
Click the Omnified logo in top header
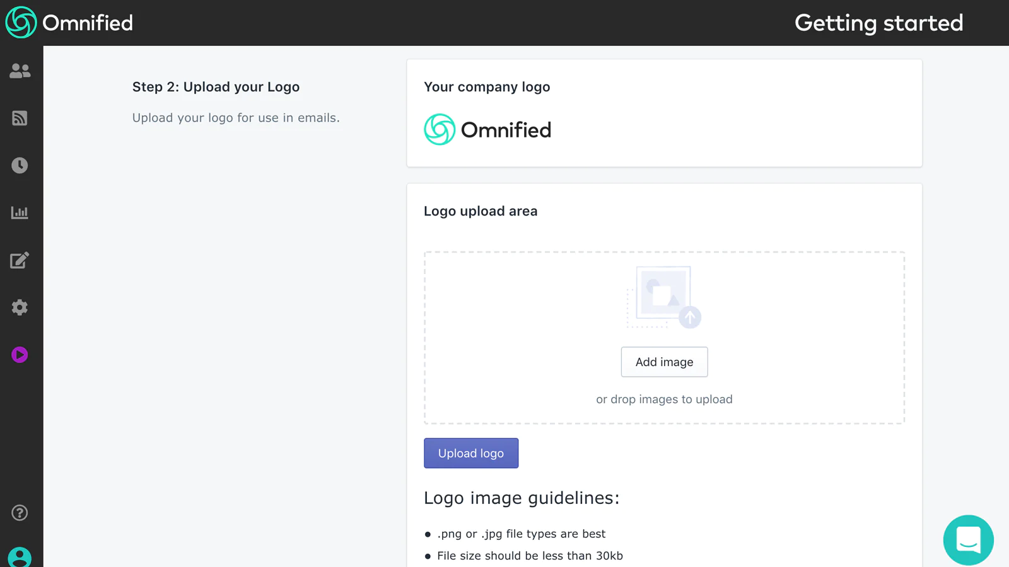pos(69,23)
